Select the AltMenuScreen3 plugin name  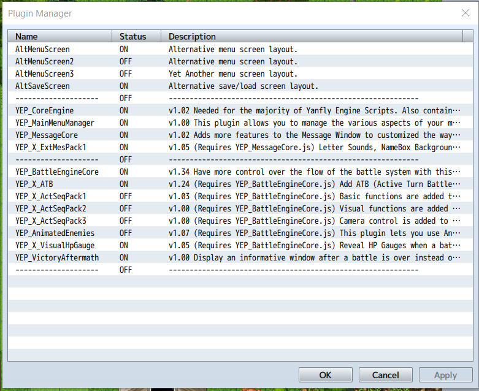click(x=45, y=74)
